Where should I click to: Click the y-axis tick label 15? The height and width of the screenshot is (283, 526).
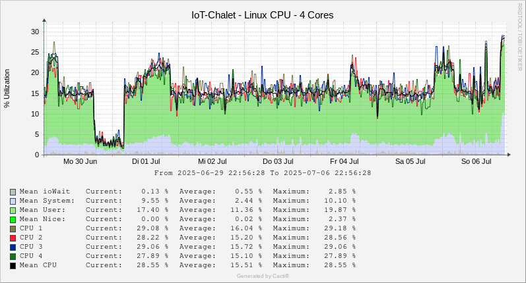tap(35, 93)
